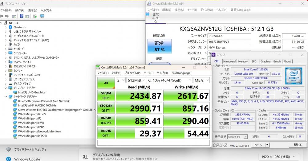Click the CrystalDiskMark write result 857.16

(186, 108)
